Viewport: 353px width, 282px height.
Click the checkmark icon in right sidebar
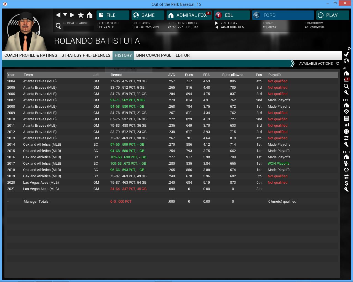[x=346, y=54]
